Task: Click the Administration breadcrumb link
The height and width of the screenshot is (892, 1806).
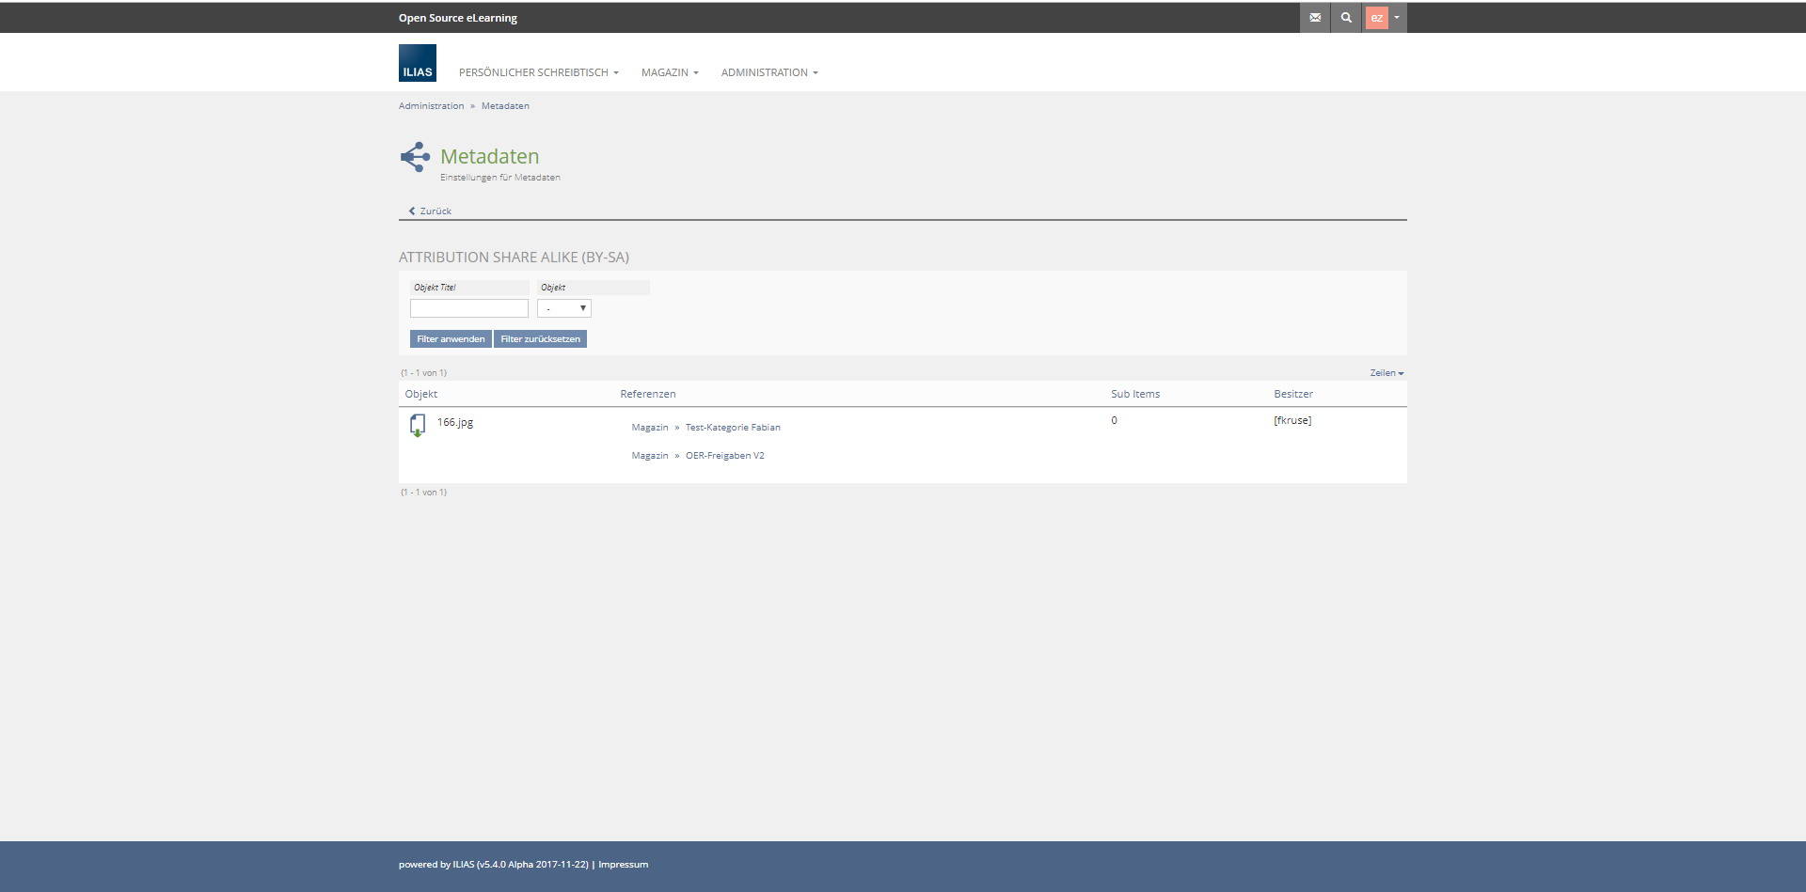Action: tap(431, 106)
